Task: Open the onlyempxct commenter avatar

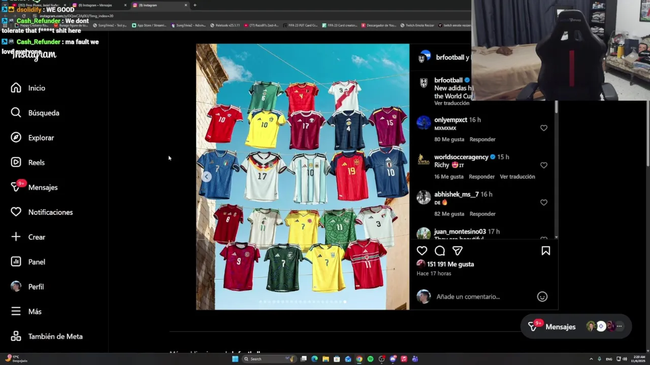Action: (424, 123)
